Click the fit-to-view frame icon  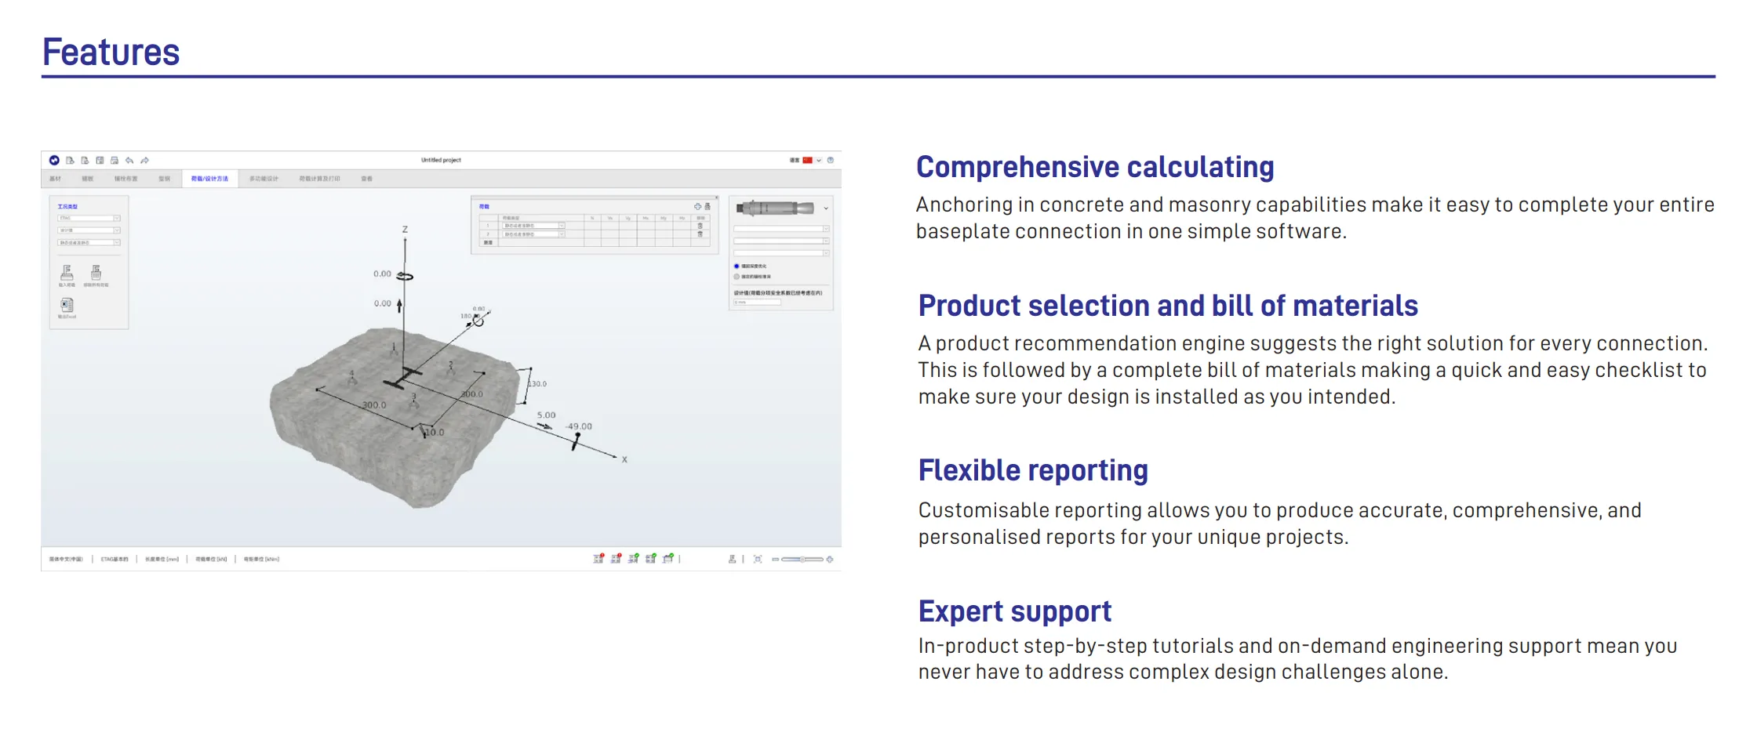758,559
